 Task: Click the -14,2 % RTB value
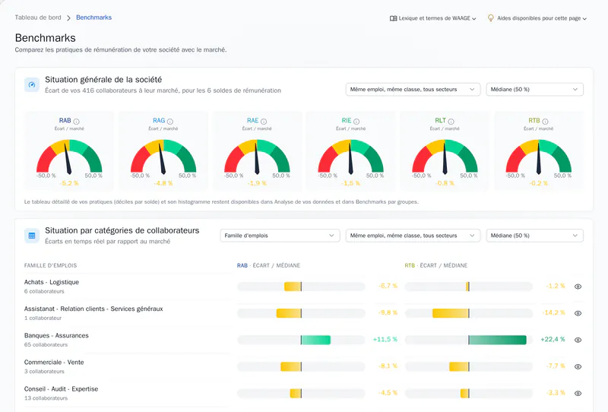(x=554, y=312)
